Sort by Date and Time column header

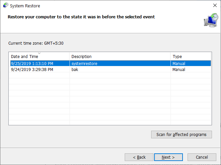24,57
